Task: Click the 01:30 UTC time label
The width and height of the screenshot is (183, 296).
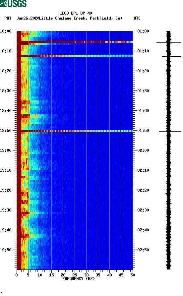Action: (143, 90)
